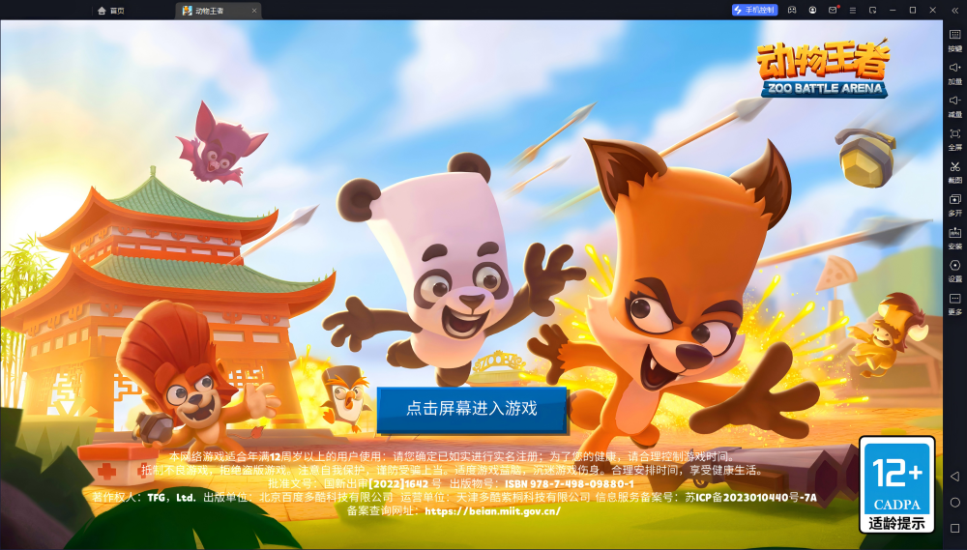Image resolution: width=967 pixels, height=550 pixels.
Task: Click the 国新出审[2022]1642号 approval text
Action: (383, 484)
